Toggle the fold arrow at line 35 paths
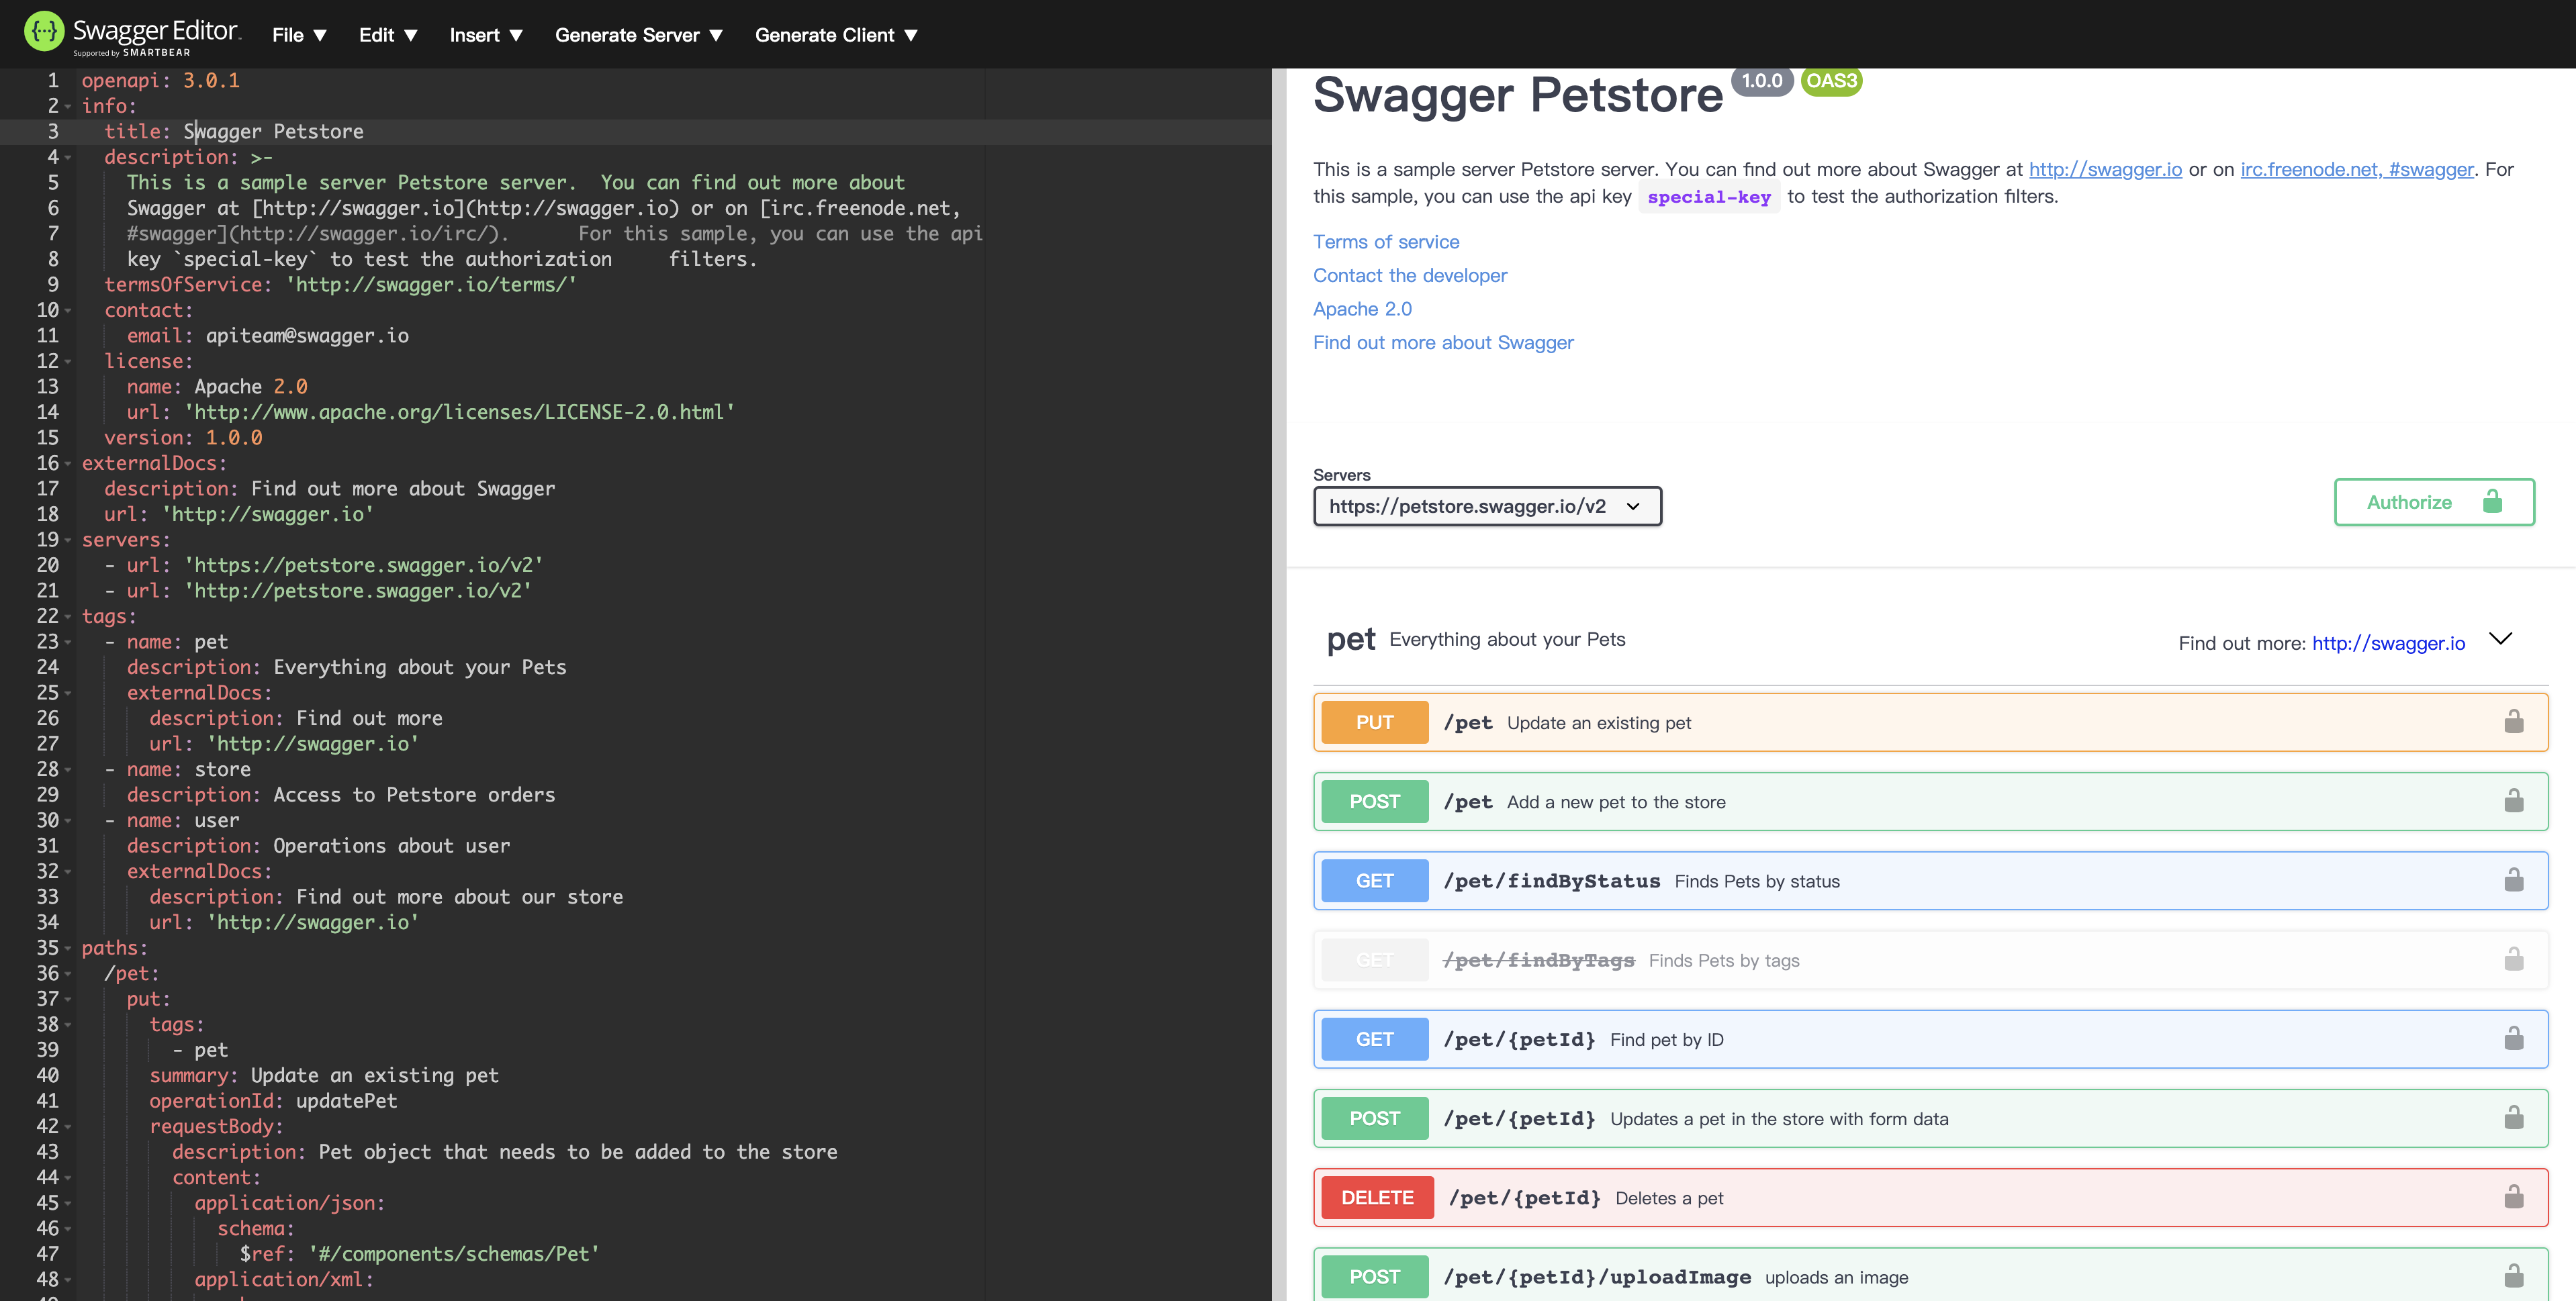Viewport: 2576px width, 1301px height. [68, 948]
